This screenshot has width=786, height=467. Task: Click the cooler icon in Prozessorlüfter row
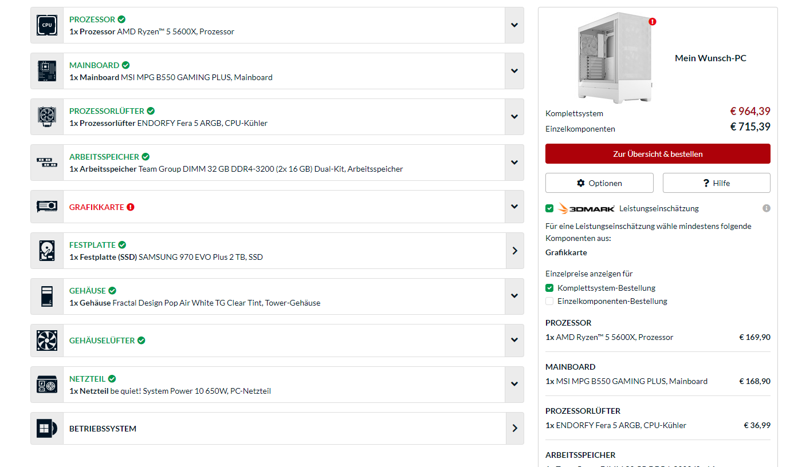[47, 117]
